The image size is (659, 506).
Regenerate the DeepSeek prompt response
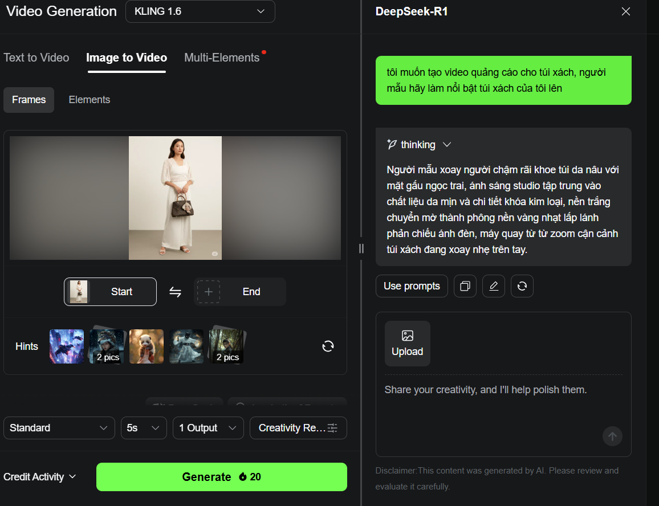[x=522, y=286]
